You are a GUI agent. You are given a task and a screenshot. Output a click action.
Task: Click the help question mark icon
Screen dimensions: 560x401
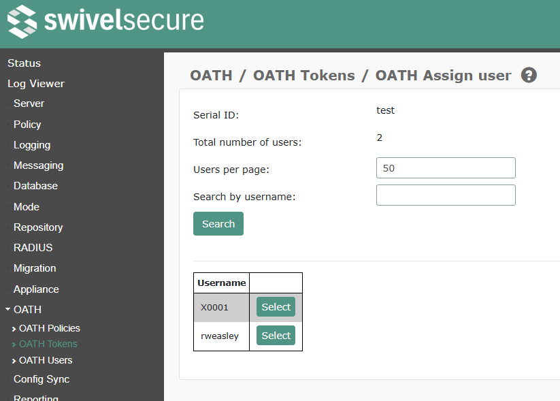[529, 75]
